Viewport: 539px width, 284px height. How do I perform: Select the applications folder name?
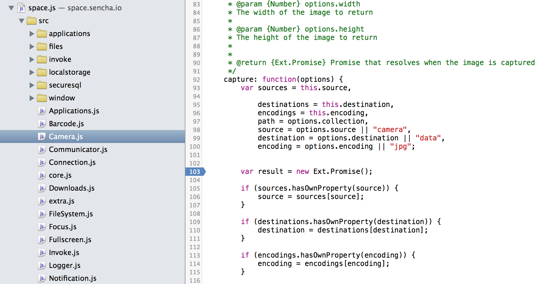[70, 34]
